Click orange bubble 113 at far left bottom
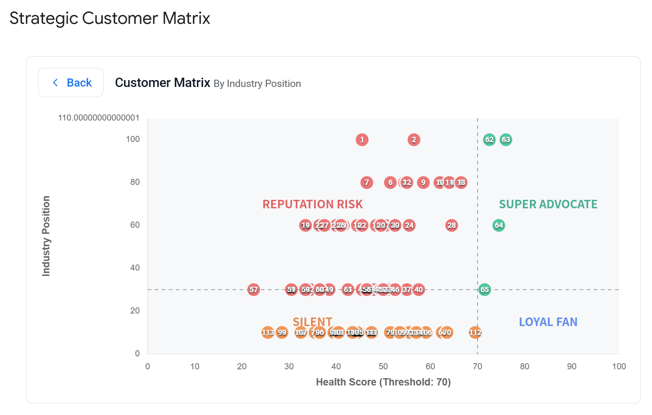Viewport: 652px width, 415px height. click(x=268, y=332)
